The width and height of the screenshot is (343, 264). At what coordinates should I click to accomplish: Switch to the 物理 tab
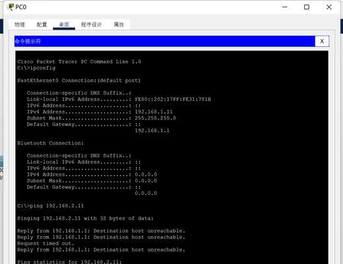[x=20, y=24]
